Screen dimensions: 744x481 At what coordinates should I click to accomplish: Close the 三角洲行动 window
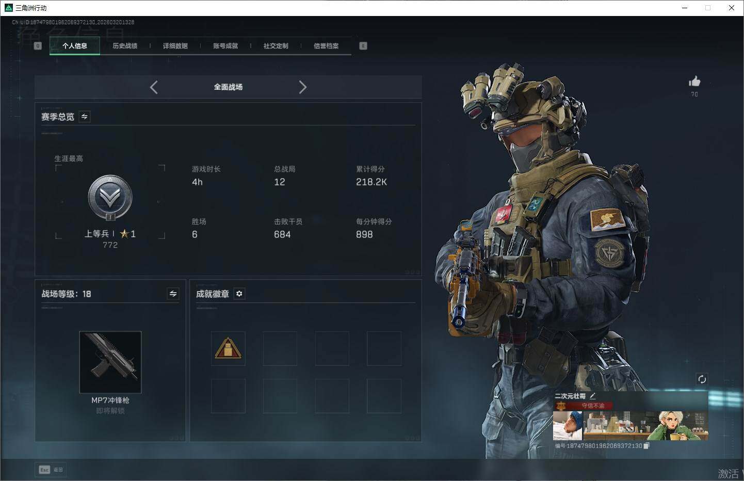click(732, 8)
